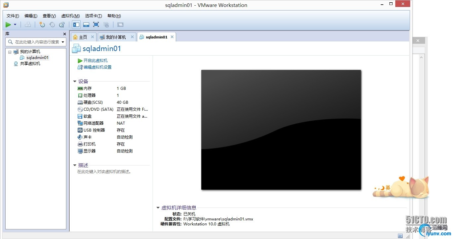Click the USB 控制器 device icon
Viewport: 453px width, 239px height.
[x=80, y=130]
